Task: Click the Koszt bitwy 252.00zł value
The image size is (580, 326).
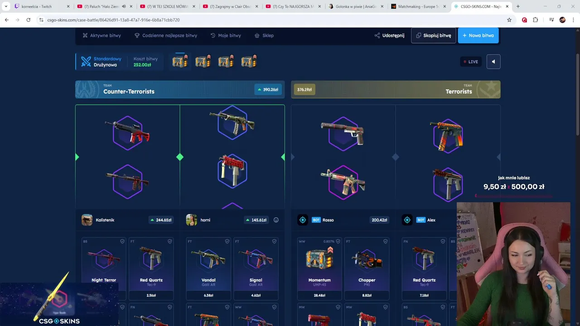Action: click(142, 65)
